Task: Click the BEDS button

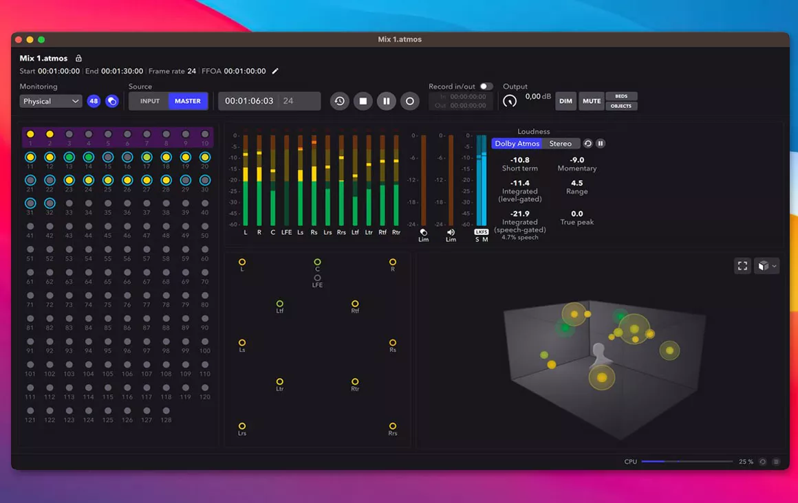Action: pyautogui.click(x=621, y=96)
